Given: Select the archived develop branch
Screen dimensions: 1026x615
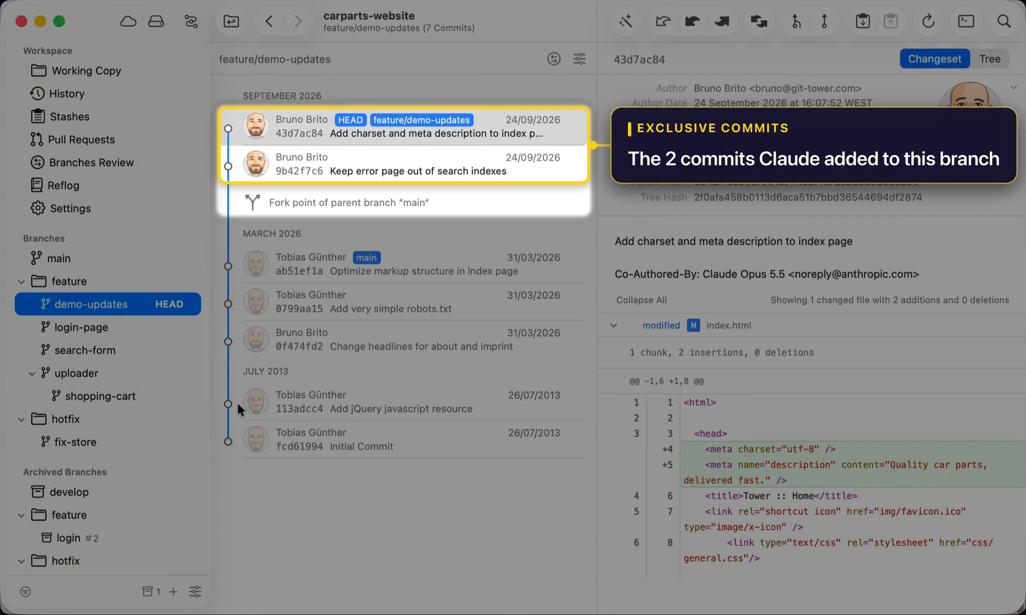Looking at the screenshot, I should coord(108,492).
